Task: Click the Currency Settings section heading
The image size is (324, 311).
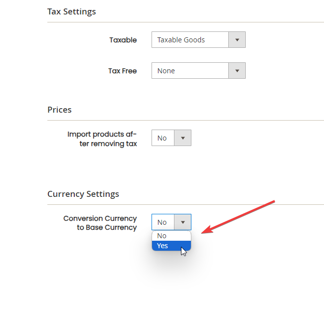Action: click(83, 194)
